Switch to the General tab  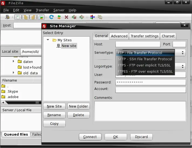pyautogui.click(x=101, y=36)
